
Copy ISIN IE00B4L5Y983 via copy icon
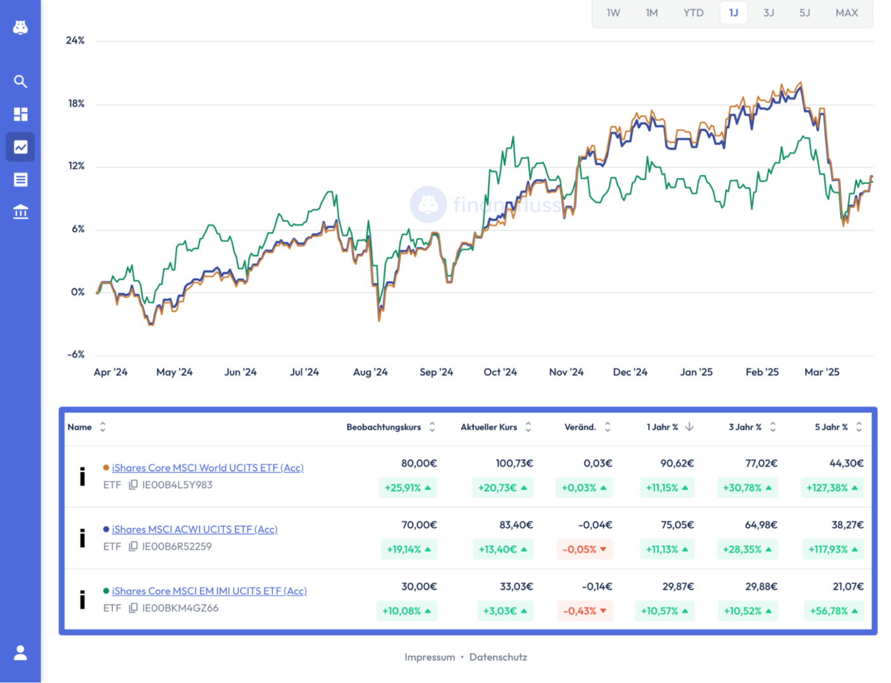point(134,484)
